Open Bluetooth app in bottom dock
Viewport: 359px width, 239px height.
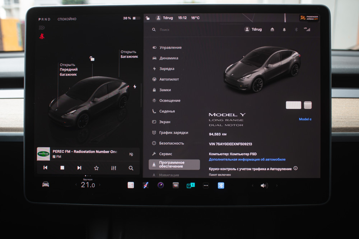click(221, 185)
